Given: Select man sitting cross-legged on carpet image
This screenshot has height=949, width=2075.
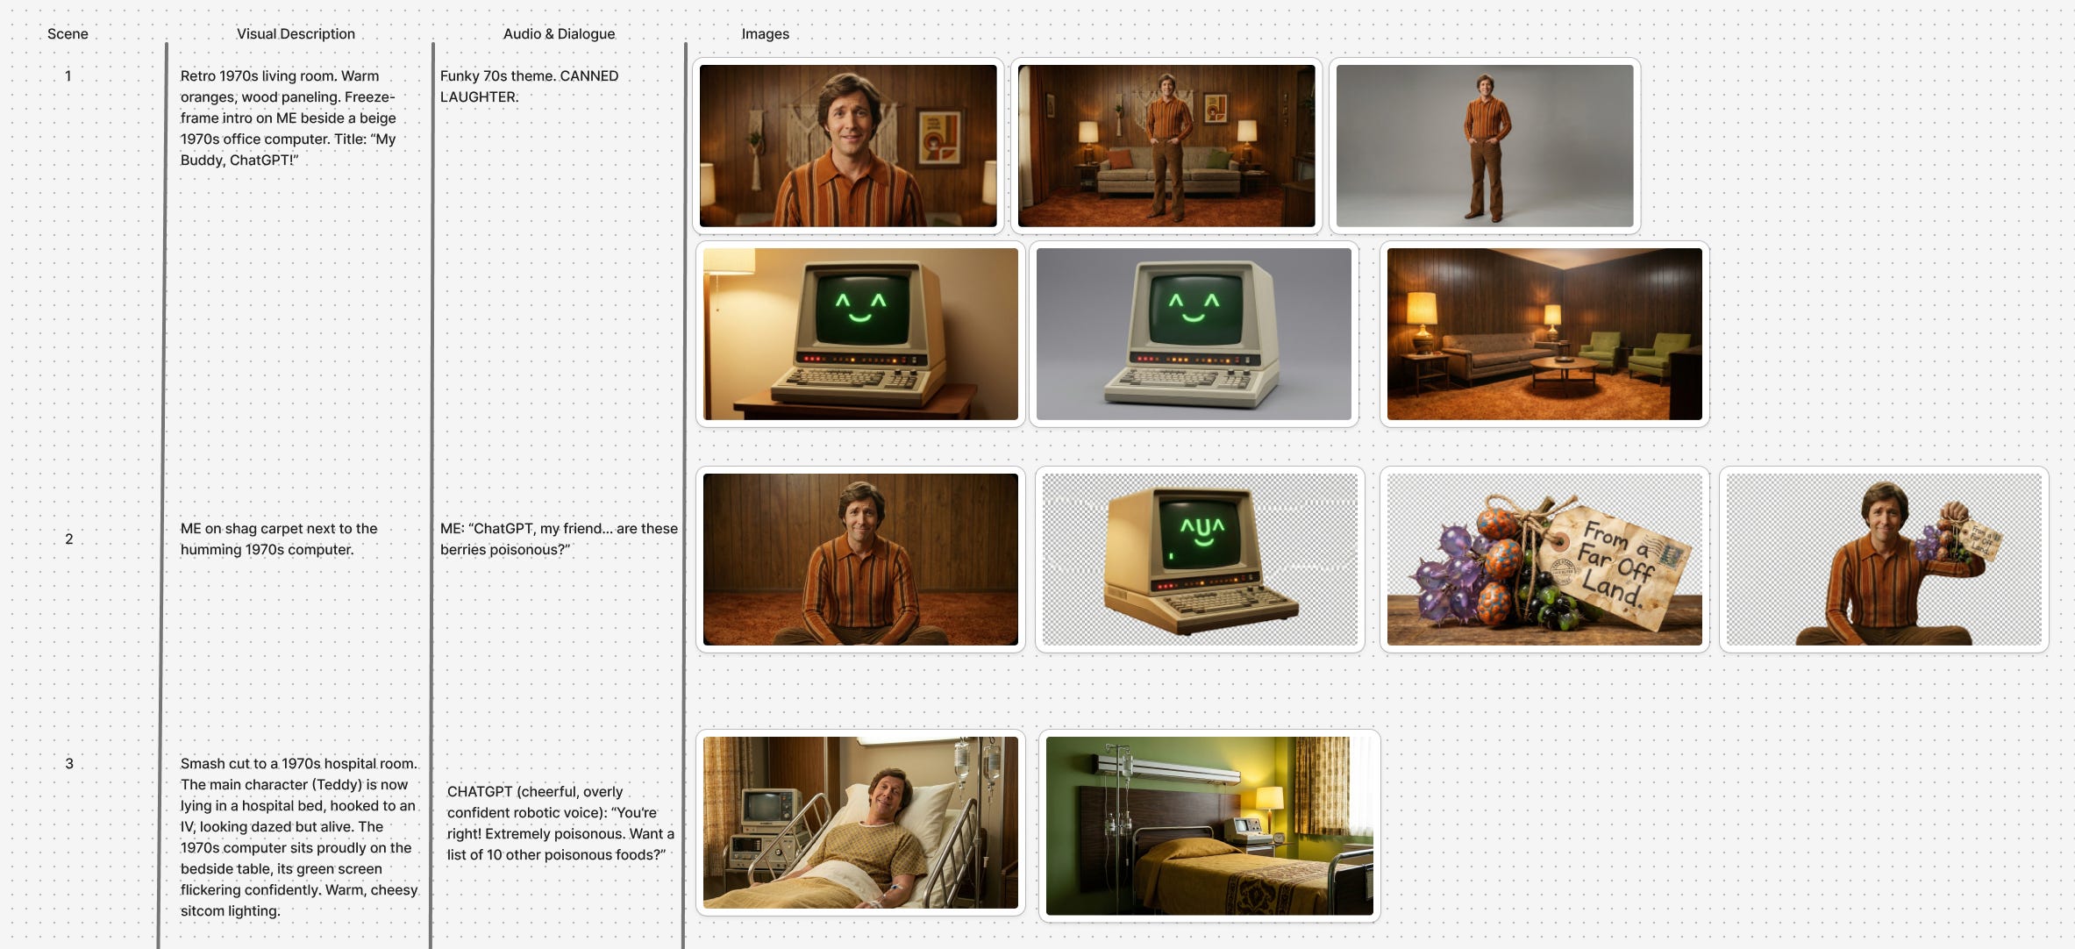Looking at the screenshot, I should (x=859, y=559).
